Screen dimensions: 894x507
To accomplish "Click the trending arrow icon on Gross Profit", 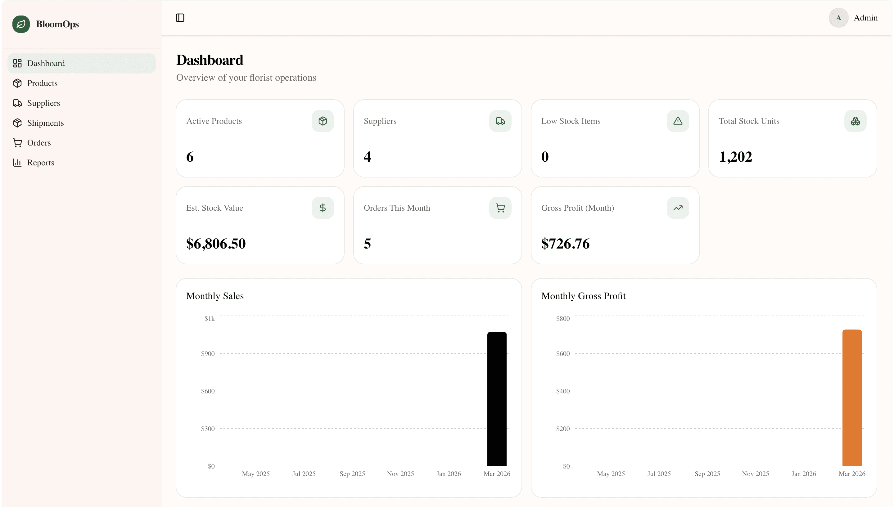I will (677, 208).
